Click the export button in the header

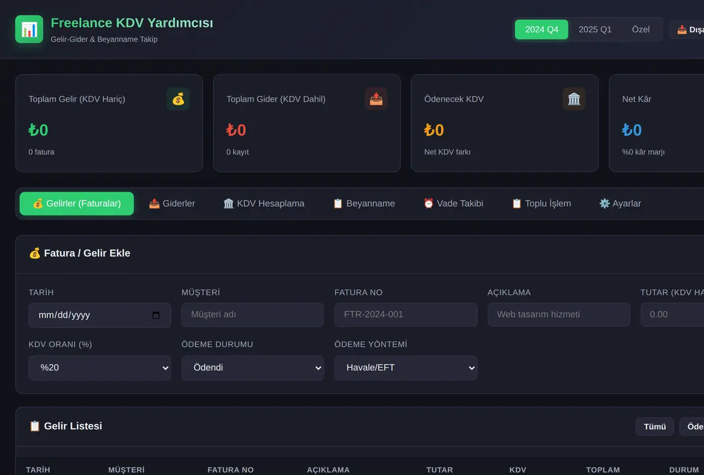click(688, 29)
